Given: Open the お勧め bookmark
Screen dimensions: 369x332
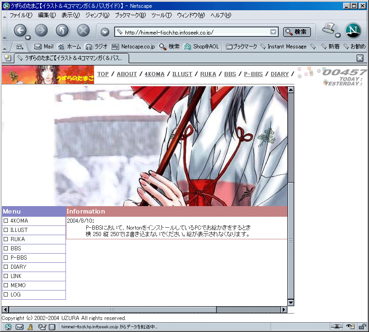Looking at the screenshot, I should tap(355, 47).
